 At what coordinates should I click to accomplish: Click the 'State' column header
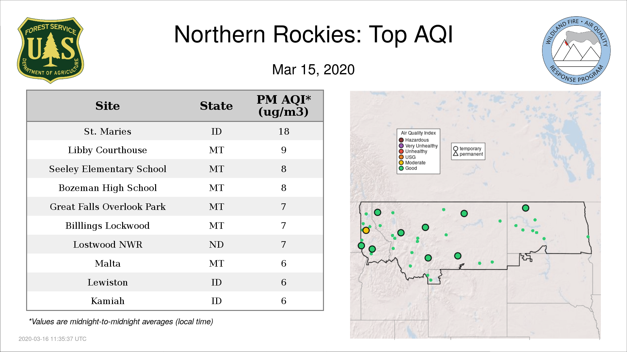coord(216,106)
